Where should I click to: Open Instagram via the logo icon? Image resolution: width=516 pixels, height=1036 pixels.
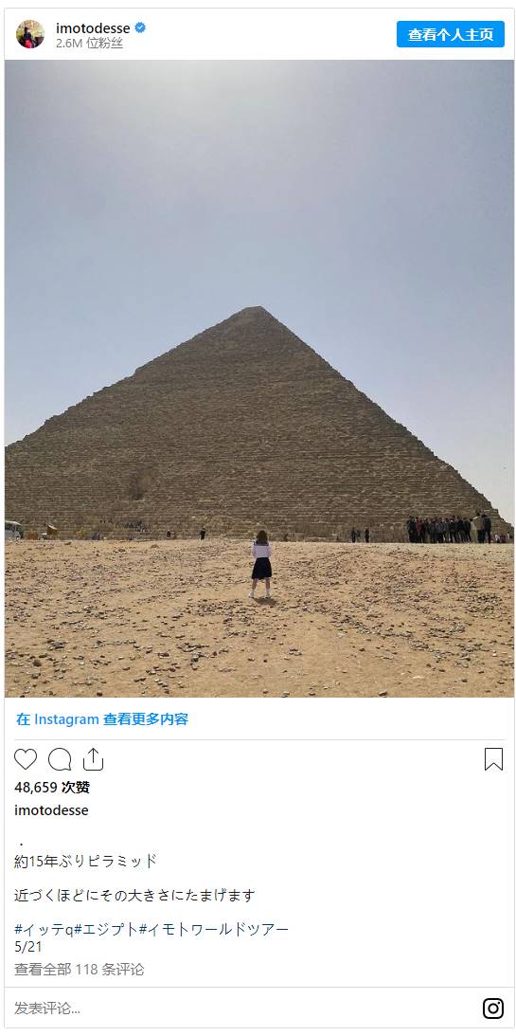[x=493, y=1009]
